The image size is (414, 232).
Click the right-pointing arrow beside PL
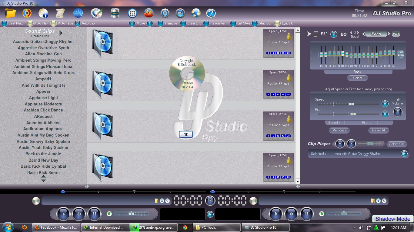click(309, 34)
